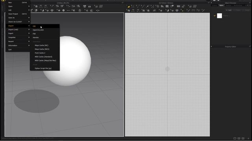Click the float icon of the Property Editor
This screenshot has width=252, height=141.
(x=250, y=47)
